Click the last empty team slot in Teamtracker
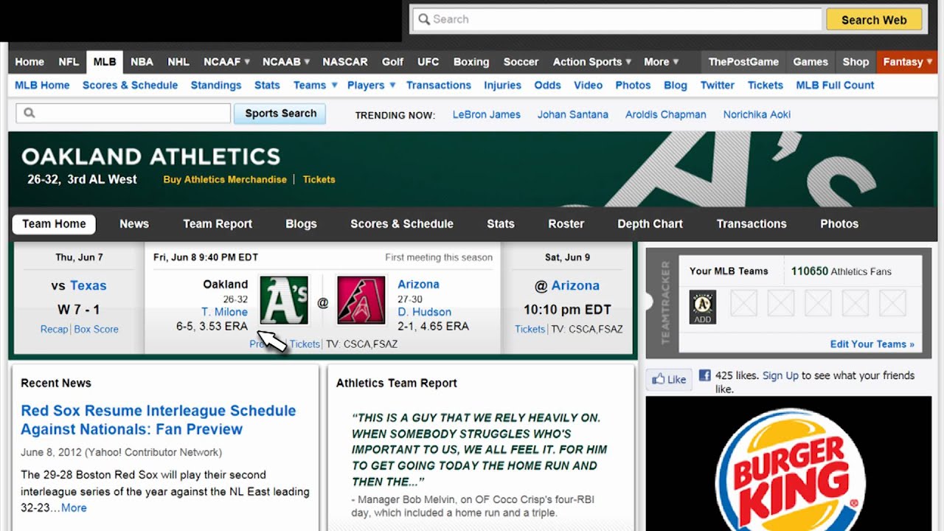 pyautogui.click(x=892, y=303)
